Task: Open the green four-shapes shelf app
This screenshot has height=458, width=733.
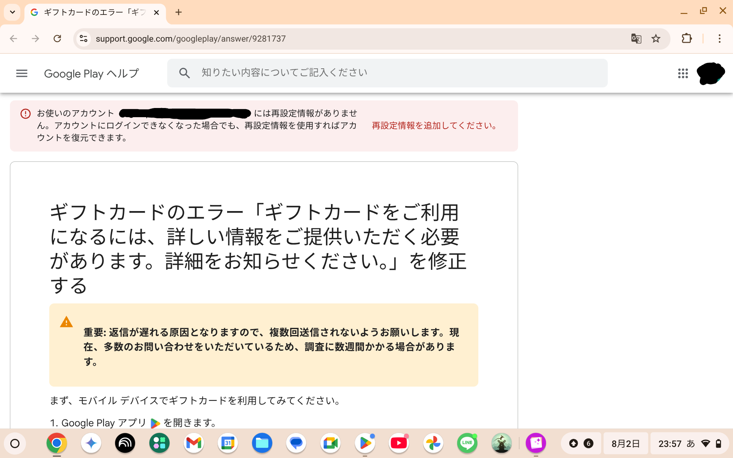Action: point(159,443)
